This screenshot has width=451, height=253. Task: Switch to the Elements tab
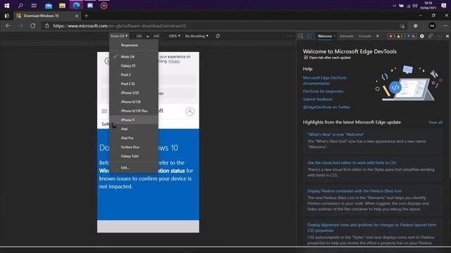click(347, 36)
